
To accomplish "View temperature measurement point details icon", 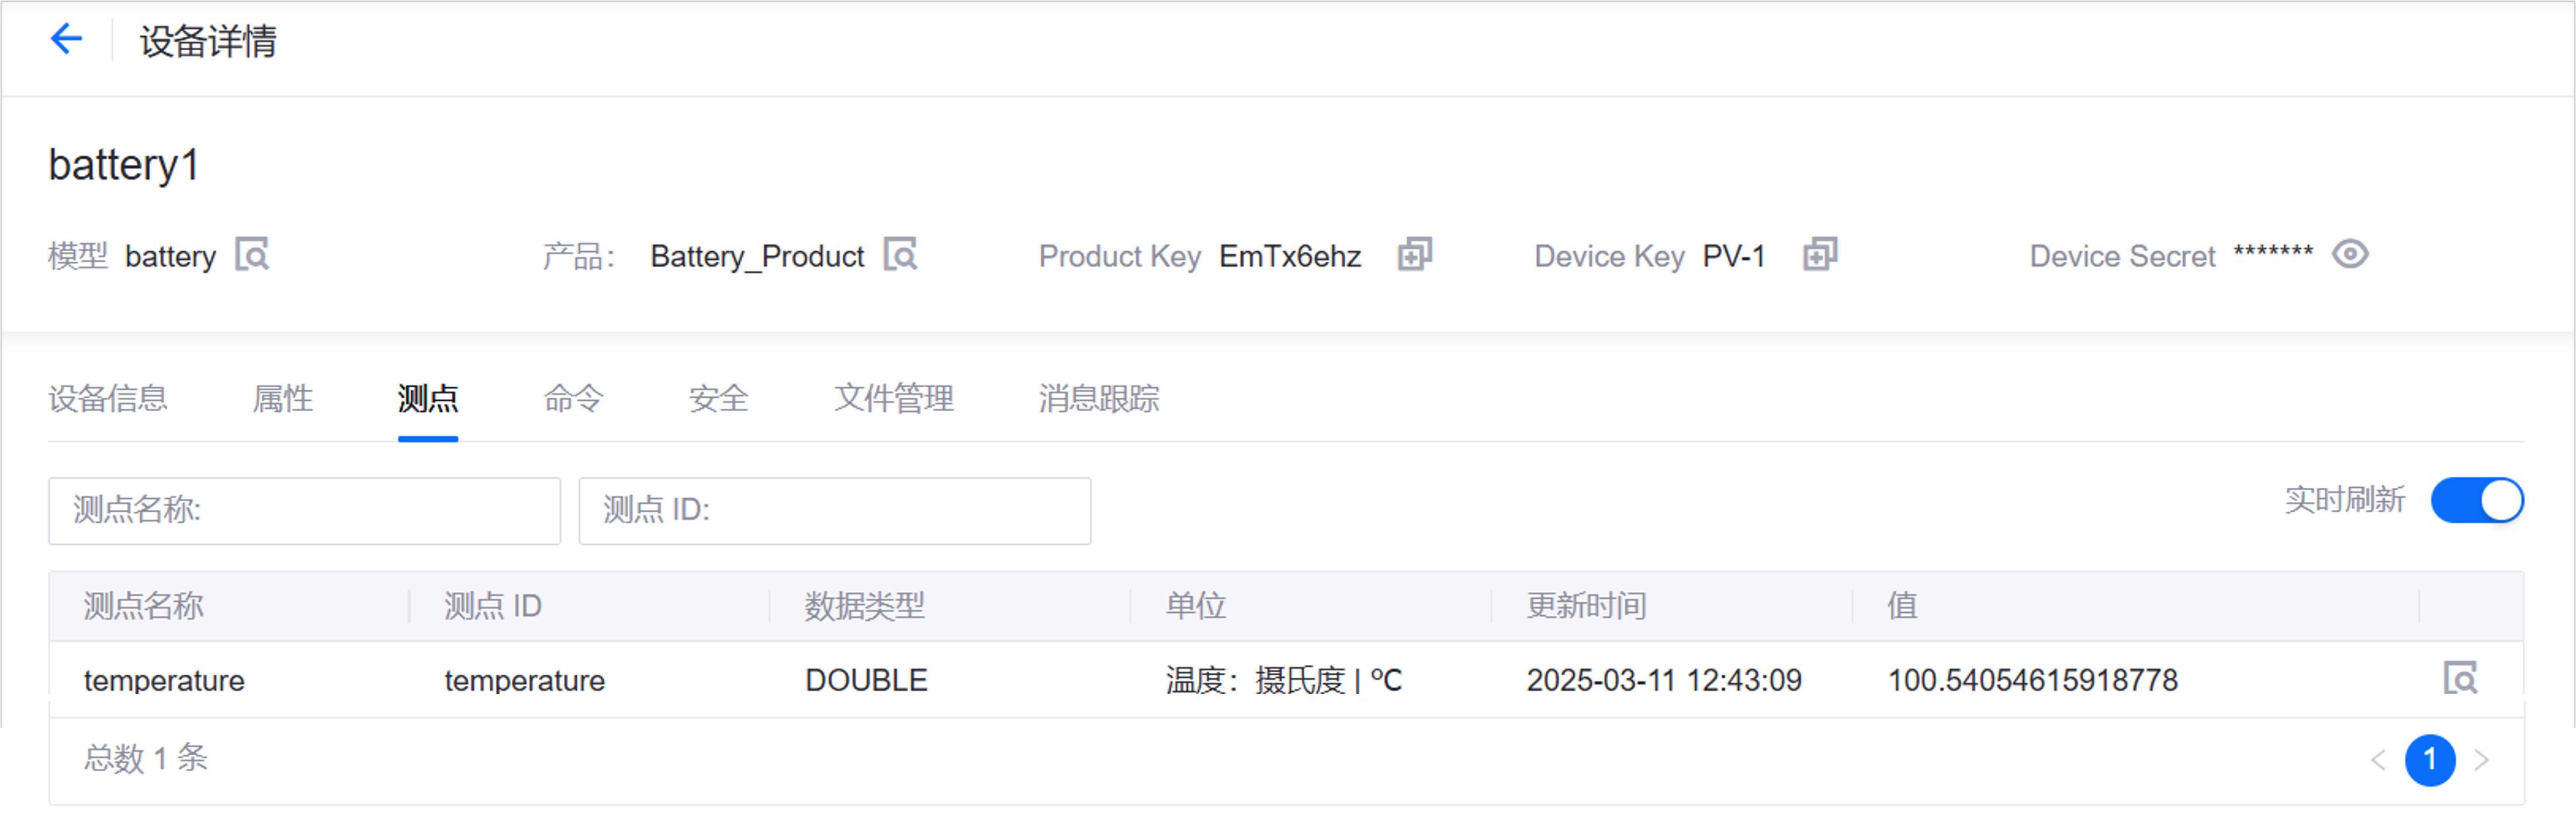I will (2460, 679).
